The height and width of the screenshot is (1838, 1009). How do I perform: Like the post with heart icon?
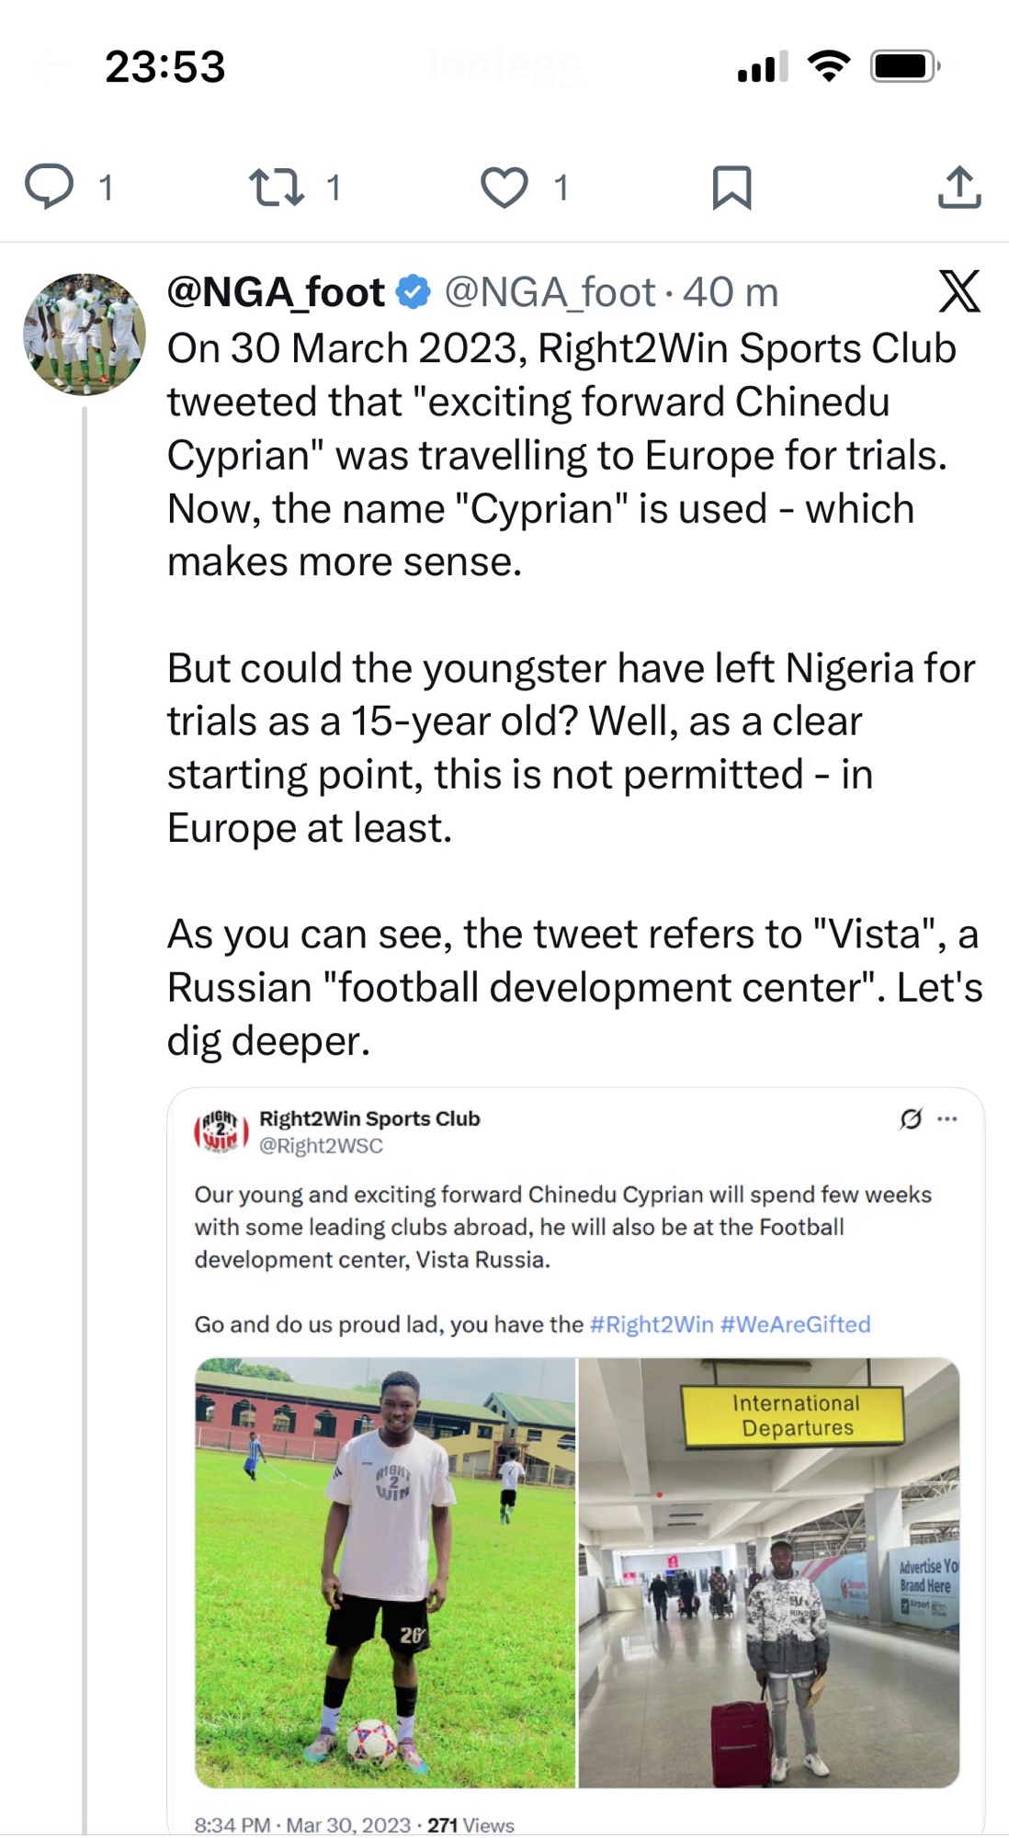(x=504, y=187)
